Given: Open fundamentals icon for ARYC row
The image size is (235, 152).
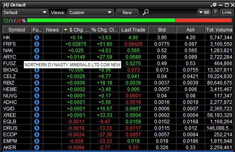Looking at the screenshot, I should click(x=37, y=57).
